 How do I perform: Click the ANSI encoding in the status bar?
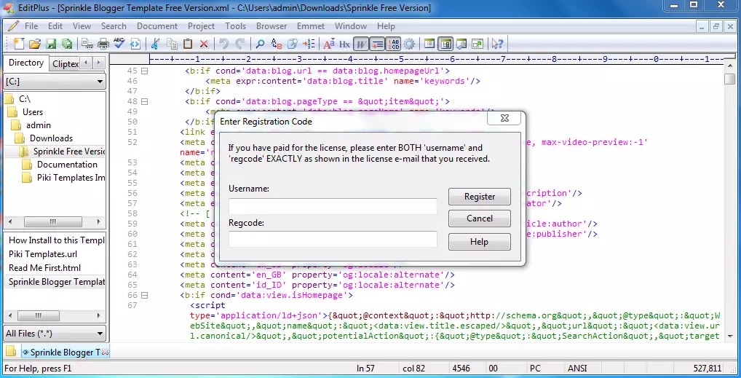(x=577, y=369)
